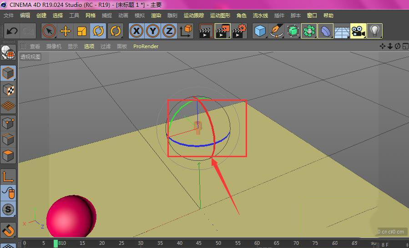Toggle the Y axis lock

(x=153, y=31)
